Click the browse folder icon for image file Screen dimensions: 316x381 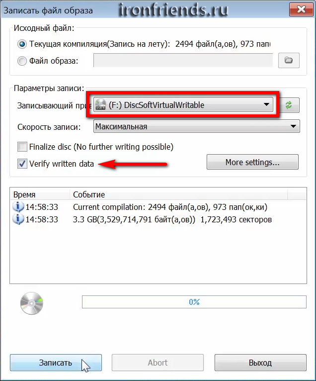click(x=289, y=61)
